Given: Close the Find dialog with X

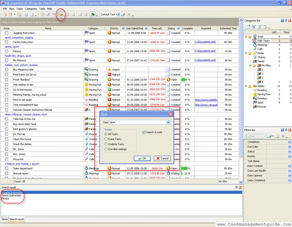Looking at the screenshot, I should pos(171,114).
